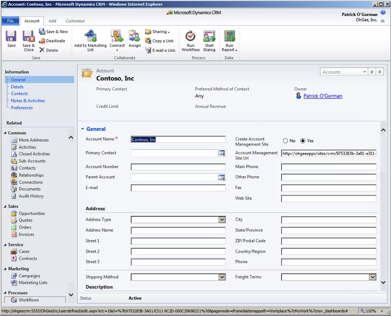Click Parent Account lookup icon

pos(222,177)
